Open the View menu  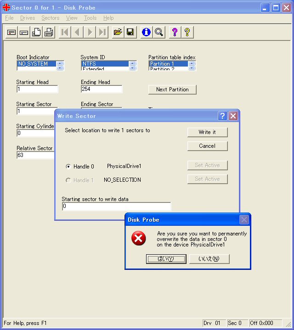(72, 18)
